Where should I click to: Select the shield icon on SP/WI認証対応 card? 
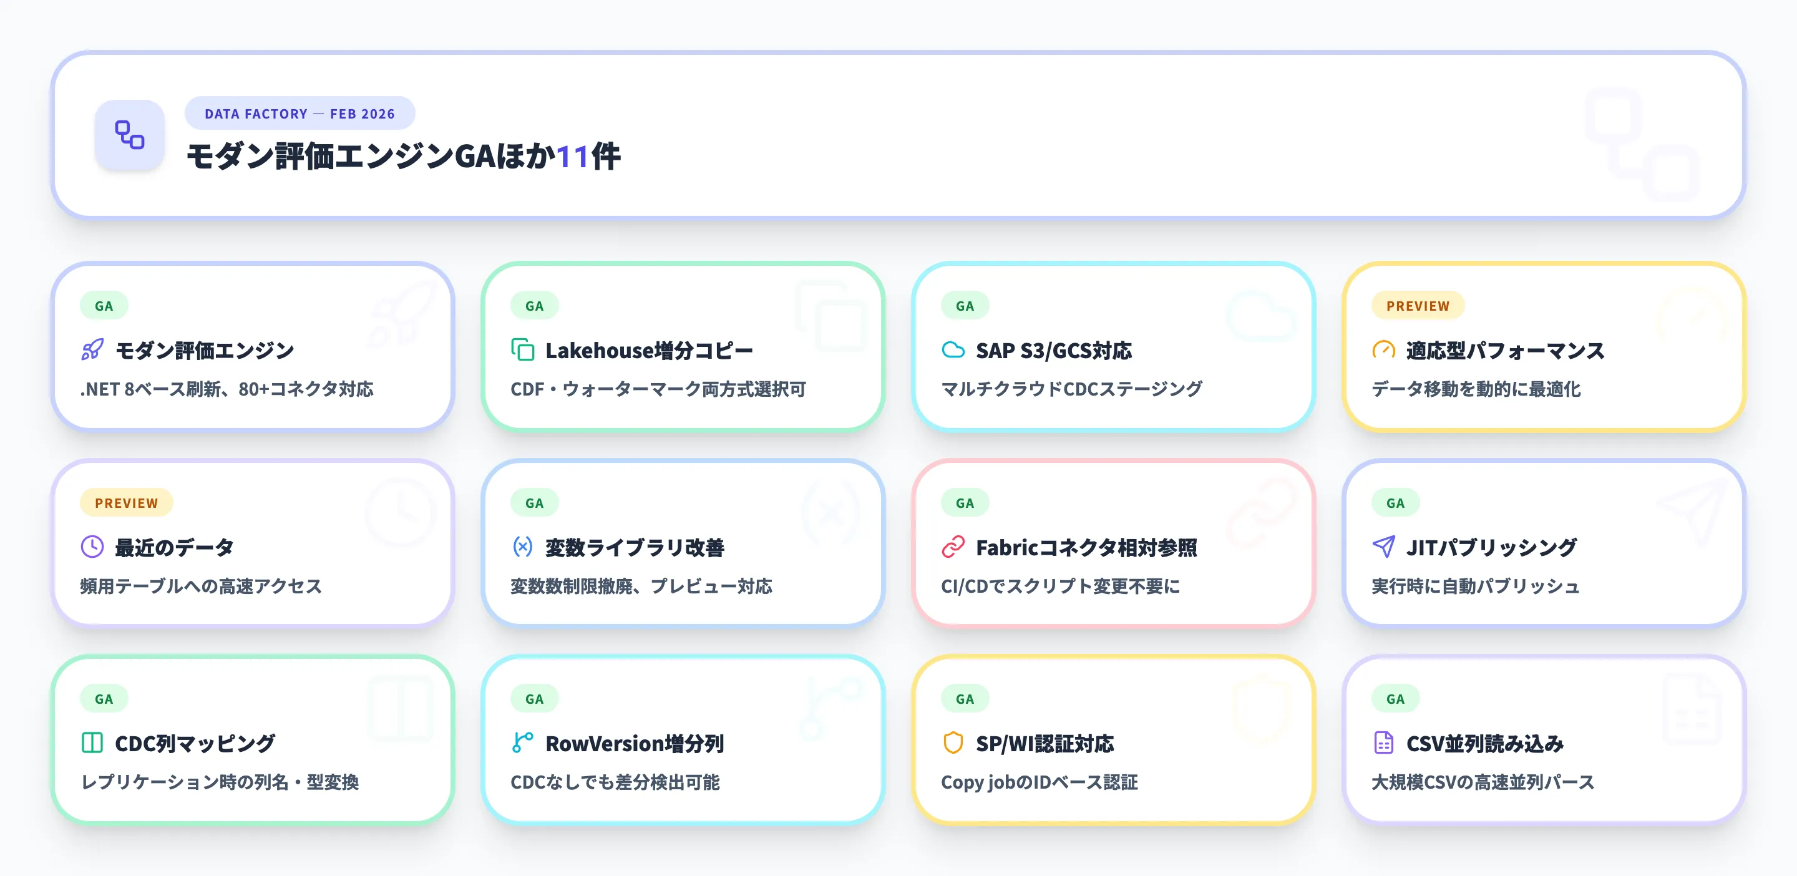(x=954, y=744)
